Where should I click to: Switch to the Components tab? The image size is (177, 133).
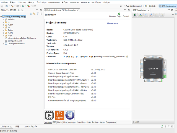coord(111,122)
